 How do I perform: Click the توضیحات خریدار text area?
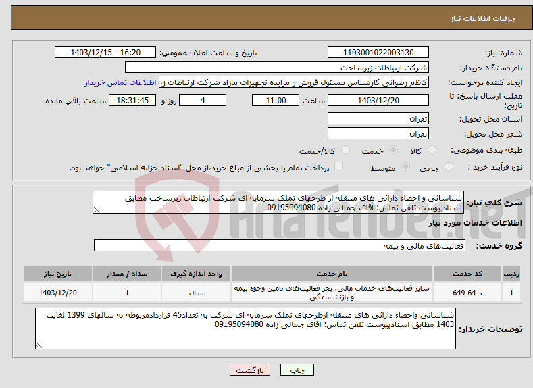(x=245, y=329)
